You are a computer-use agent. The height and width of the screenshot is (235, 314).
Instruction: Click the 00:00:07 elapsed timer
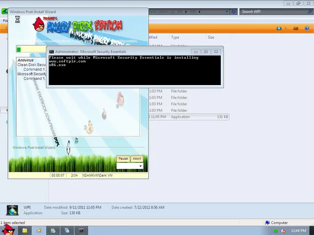[58, 175]
